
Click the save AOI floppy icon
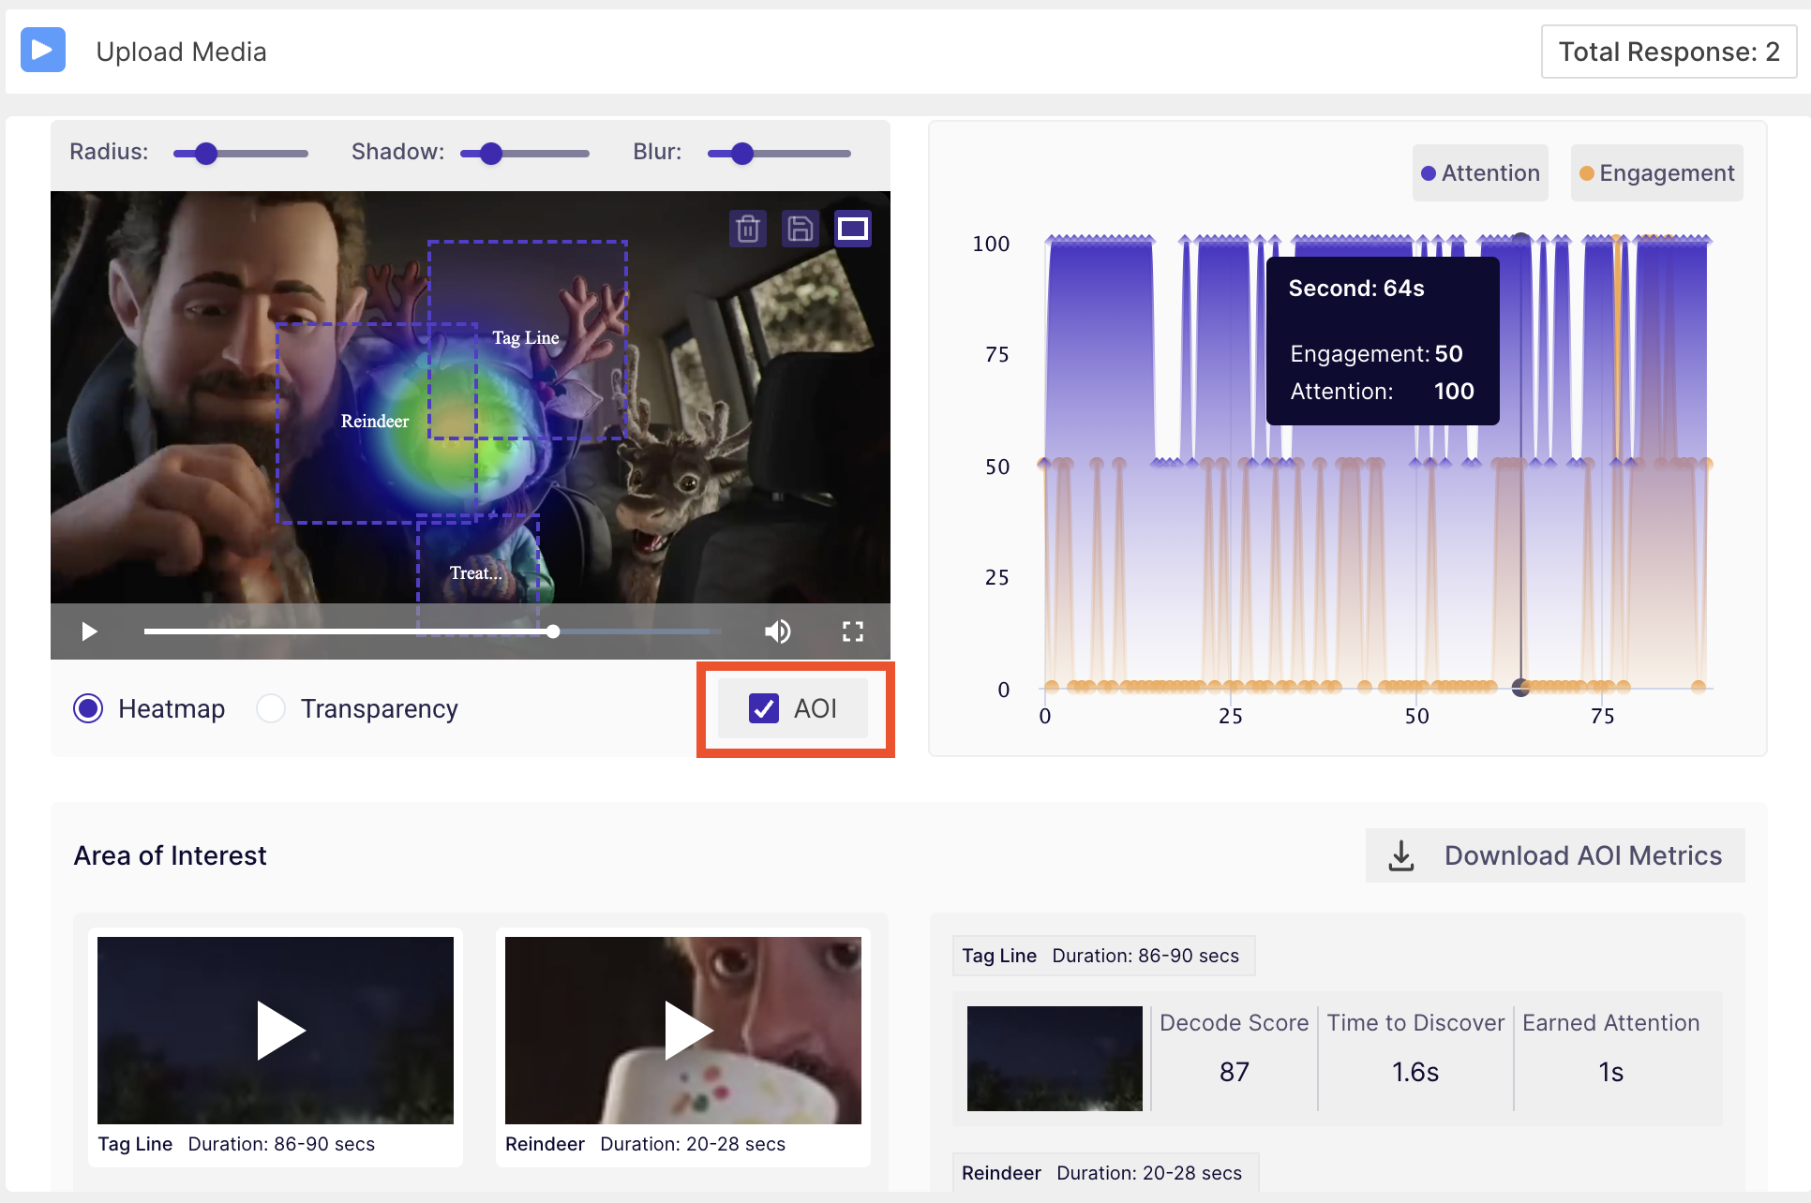click(x=800, y=229)
